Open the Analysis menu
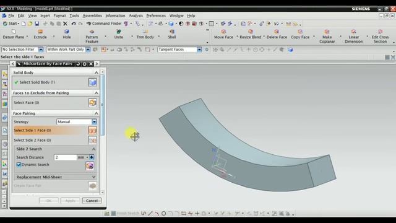The height and width of the screenshot is (223, 396). (x=136, y=15)
